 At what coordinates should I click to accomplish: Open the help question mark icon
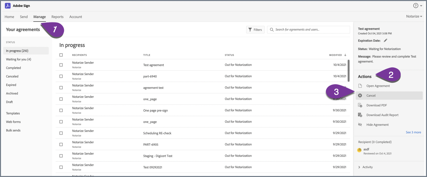click(416, 6)
